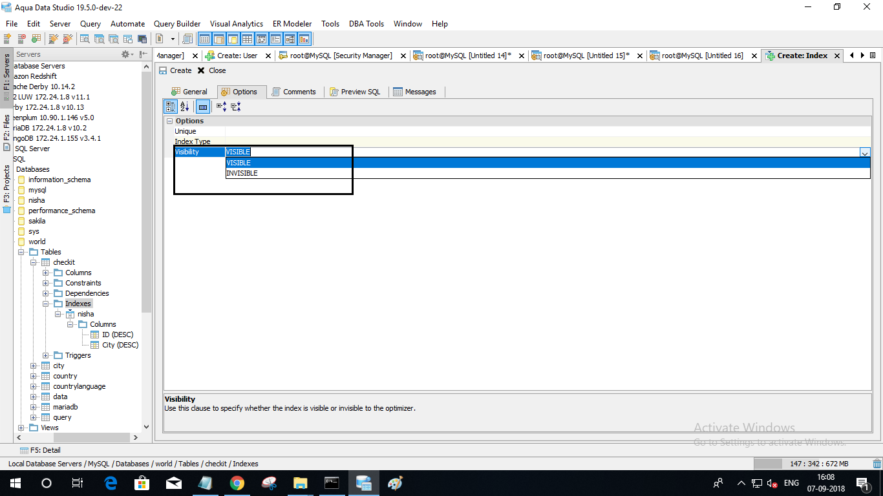The width and height of the screenshot is (883, 496).
Task: Click the connect plug icon in main toolbar
Action: [54, 39]
